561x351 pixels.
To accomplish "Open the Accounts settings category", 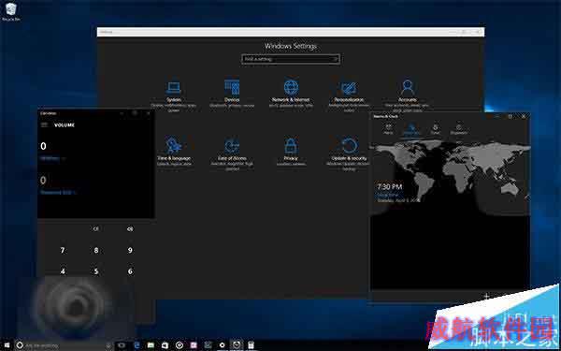I will coord(407,95).
